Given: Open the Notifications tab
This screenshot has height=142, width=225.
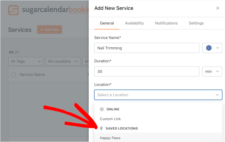Looking at the screenshot, I should (166, 23).
